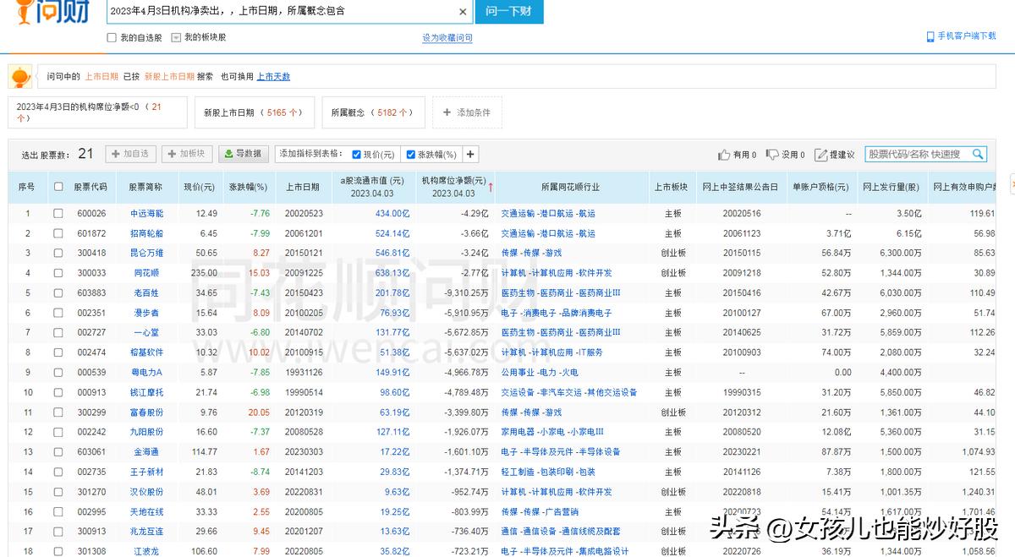The image size is (1015, 557).
Task: Open the + add indicator menu
Action: pos(470,154)
